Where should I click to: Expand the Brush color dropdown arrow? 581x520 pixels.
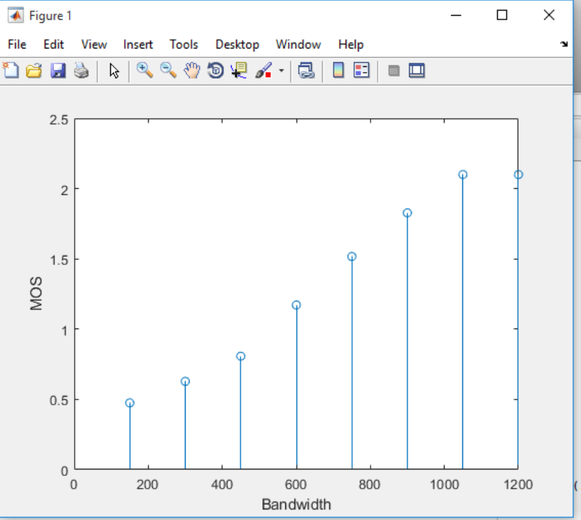point(281,70)
